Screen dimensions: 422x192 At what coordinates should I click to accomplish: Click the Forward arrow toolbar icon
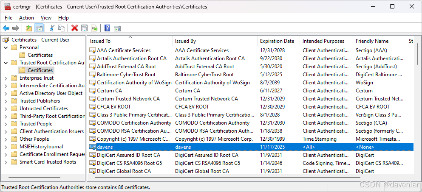[16, 28]
